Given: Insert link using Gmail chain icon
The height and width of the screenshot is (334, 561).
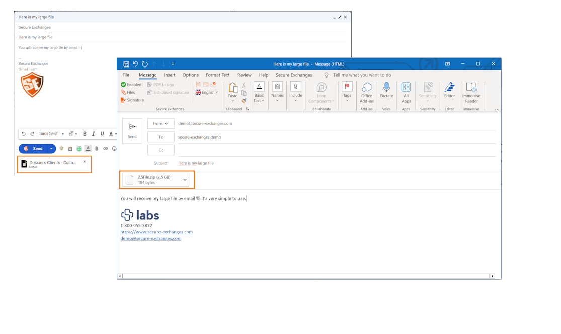Looking at the screenshot, I should point(105,149).
